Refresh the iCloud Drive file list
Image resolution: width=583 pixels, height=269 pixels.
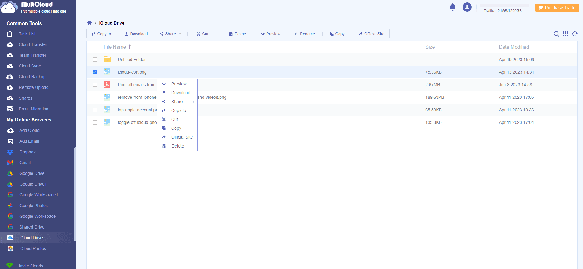(x=575, y=34)
